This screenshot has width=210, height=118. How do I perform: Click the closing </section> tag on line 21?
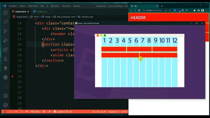[x=52, y=60]
